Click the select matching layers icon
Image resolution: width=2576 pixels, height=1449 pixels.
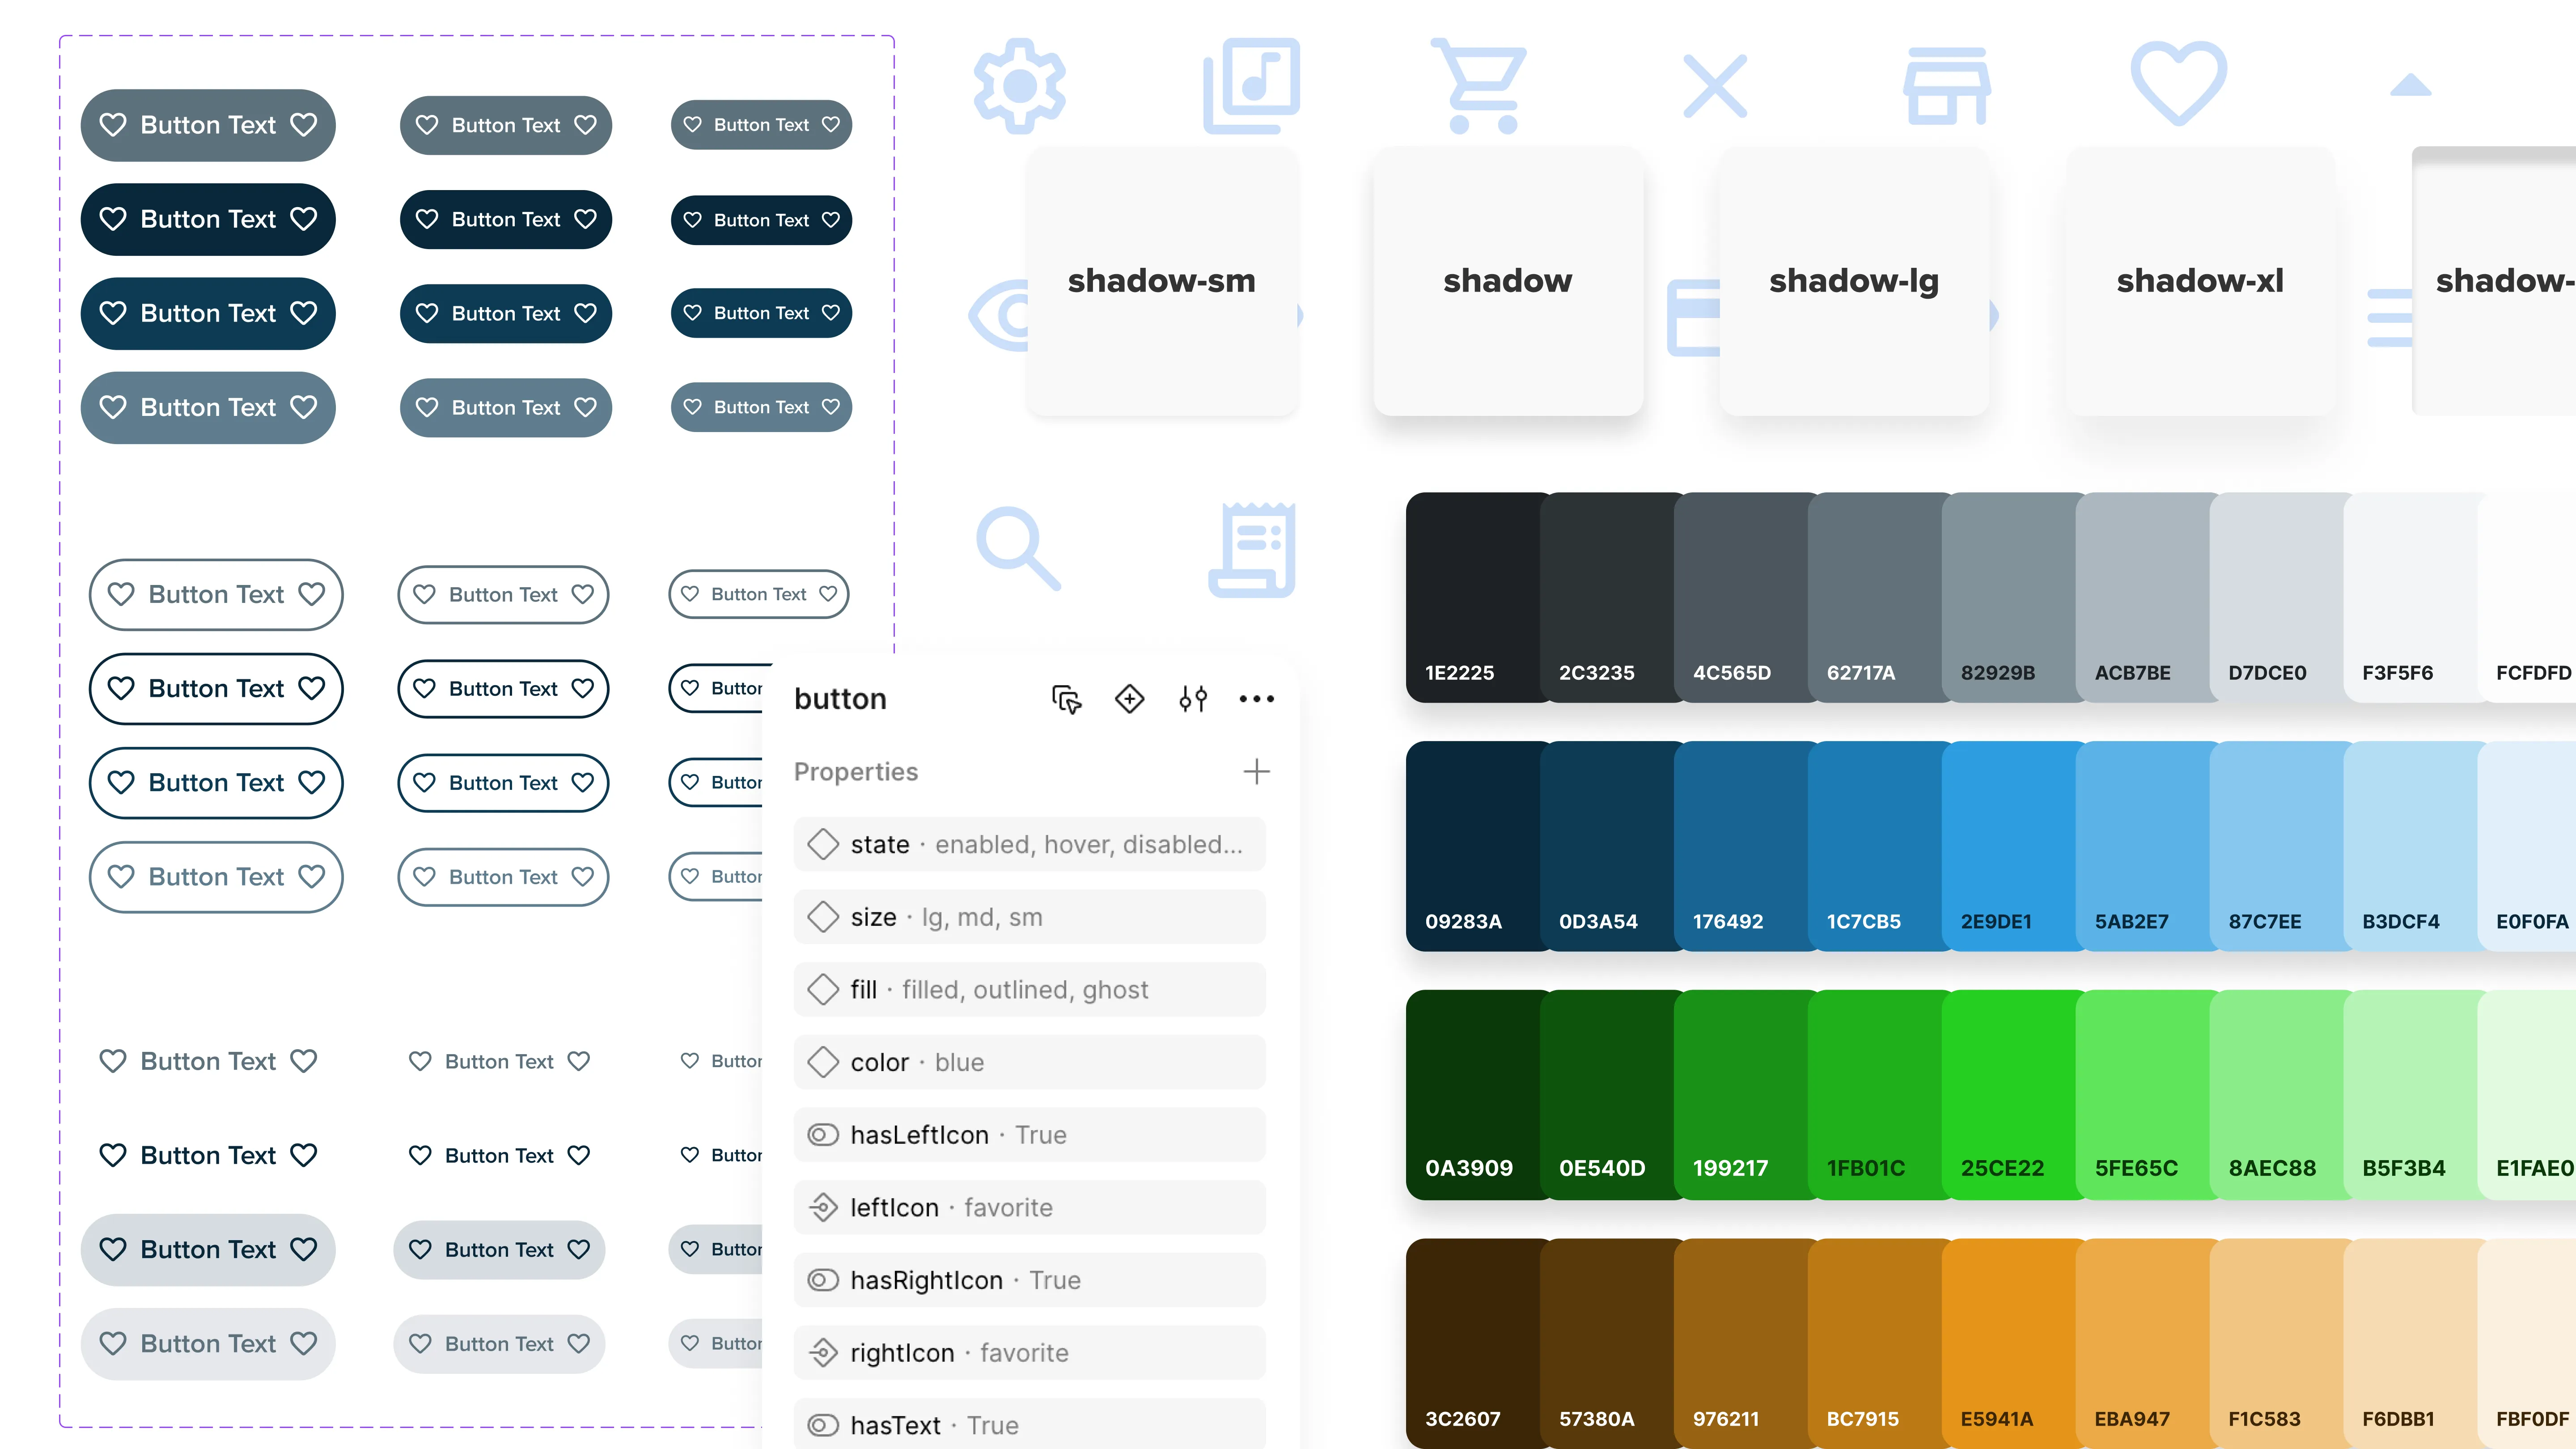[1066, 698]
